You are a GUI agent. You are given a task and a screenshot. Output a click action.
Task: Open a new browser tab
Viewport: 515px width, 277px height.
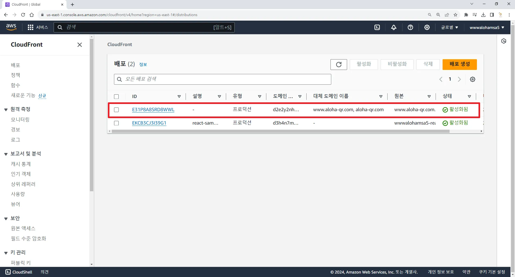tap(72, 5)
